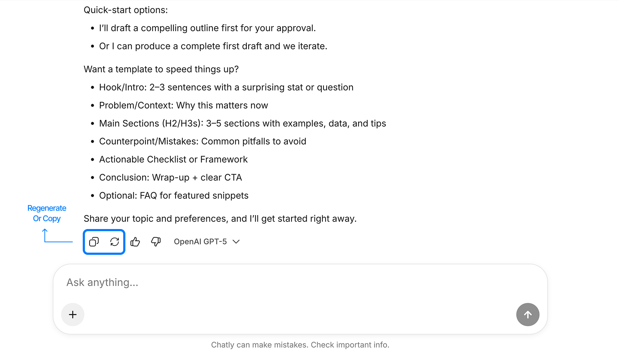The width and height of the screenshot is (619, 355).
Task: Click the "Optional: FAQ for featured snippets" bullet
Action: point(174,196)
